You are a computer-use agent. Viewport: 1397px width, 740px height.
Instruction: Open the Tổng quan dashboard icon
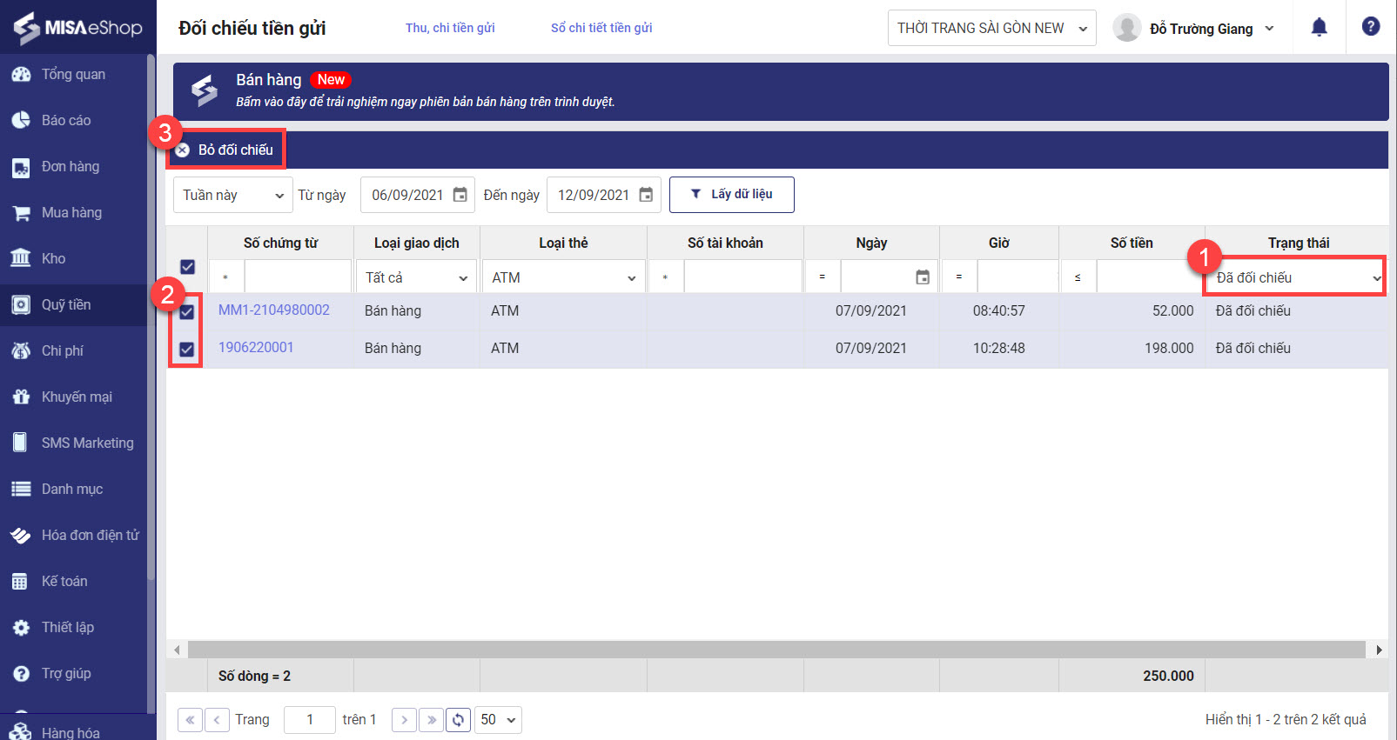[21, 75]
